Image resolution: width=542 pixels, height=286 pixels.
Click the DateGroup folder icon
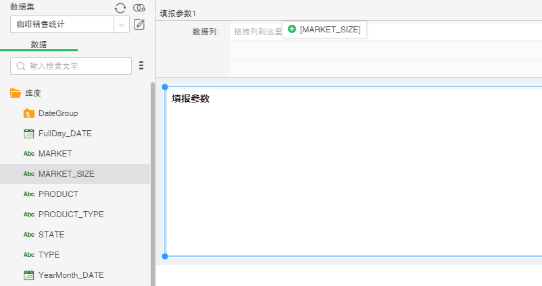pyautogui.click(x=28, y=113)
